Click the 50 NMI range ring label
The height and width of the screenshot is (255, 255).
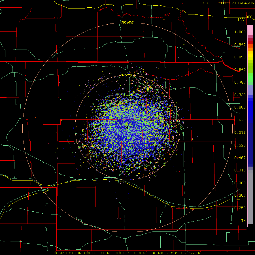127,75
